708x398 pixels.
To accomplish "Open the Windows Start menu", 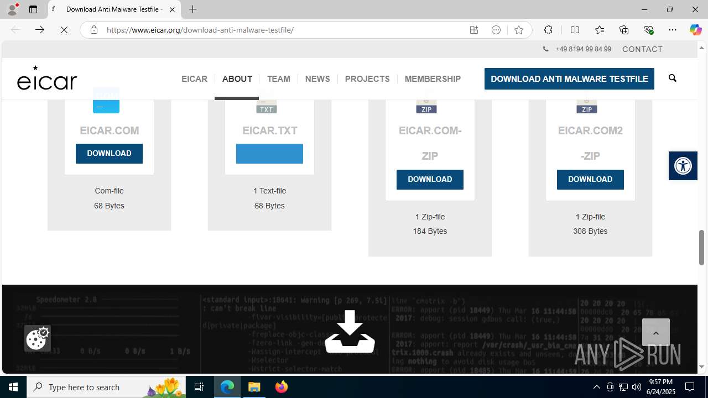I will [x=13, y=387].
